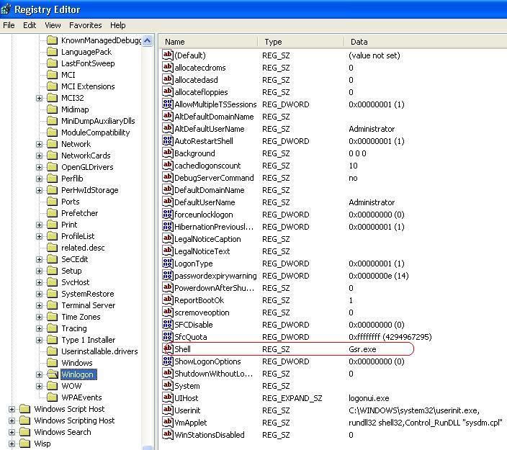
Task: Click the Registry Editor title bar icon
Action: coord(5,9)
